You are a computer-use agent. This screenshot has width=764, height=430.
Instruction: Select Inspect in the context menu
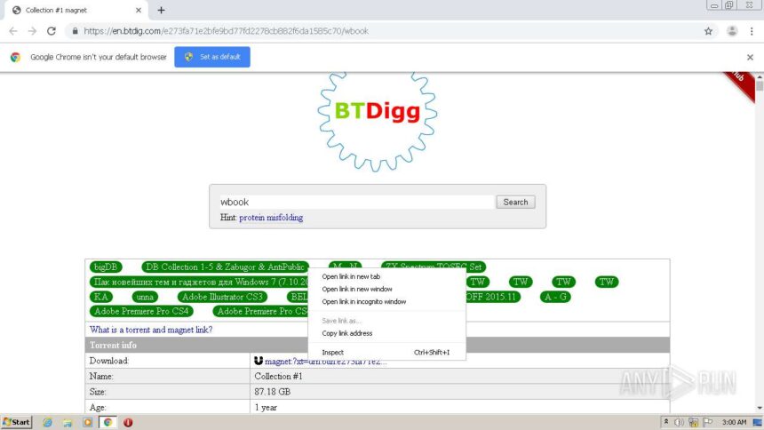[x=333, y=353]
